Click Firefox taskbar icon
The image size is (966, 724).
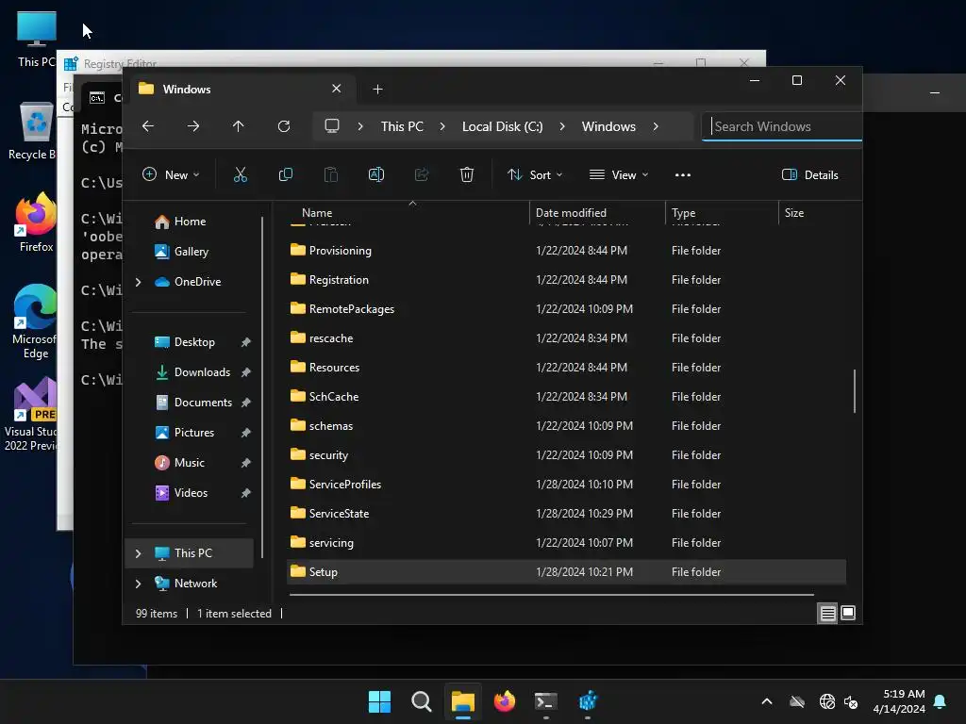pyautogui.click(x=505, y=701)
